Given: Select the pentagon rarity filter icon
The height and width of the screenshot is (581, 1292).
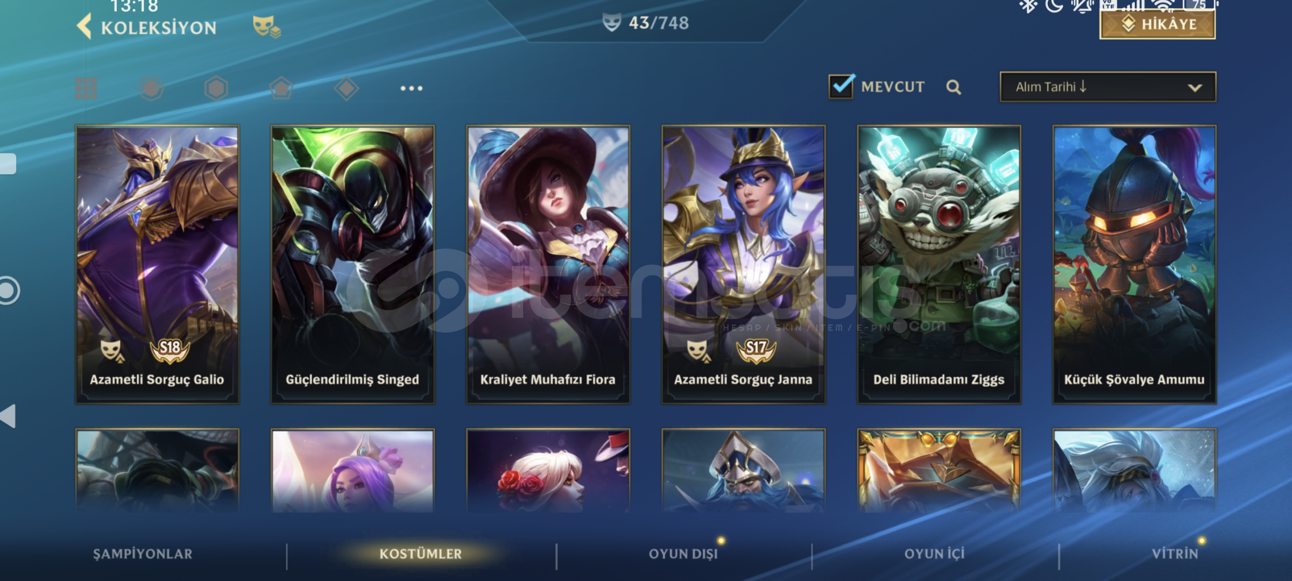Looking at the screenshot, I should (281, 88).
